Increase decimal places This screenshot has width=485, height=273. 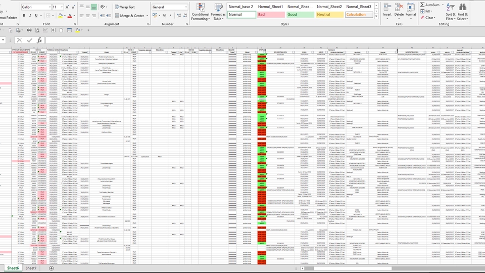point(179,16)
